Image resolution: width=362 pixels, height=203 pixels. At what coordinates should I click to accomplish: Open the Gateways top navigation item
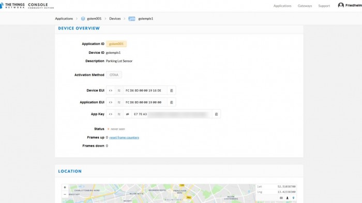point(305,6)
